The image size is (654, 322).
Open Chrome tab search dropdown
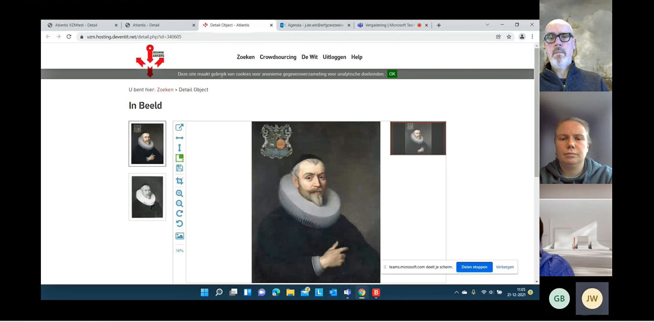[x=487, y=25]
